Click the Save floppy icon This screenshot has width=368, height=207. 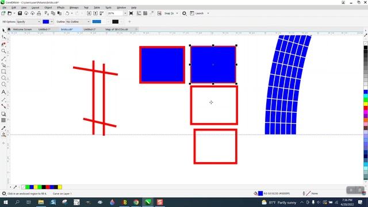click(20, 13)
